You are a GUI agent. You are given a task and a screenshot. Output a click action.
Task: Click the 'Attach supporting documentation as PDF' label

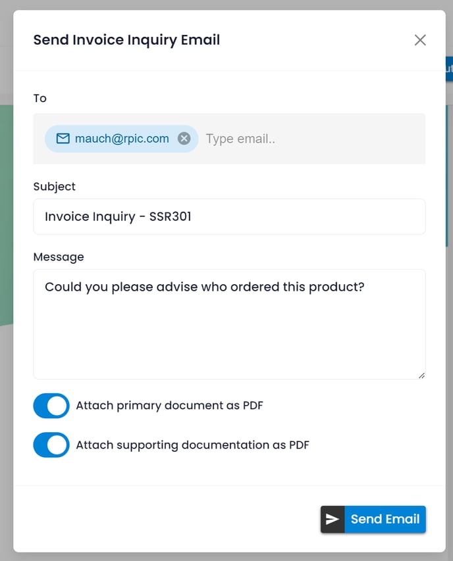click(x=193, y=445)
